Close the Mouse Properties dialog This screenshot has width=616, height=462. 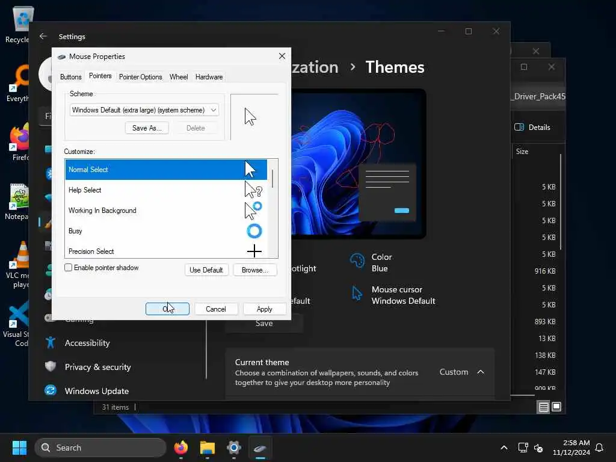tap(282, 56)
